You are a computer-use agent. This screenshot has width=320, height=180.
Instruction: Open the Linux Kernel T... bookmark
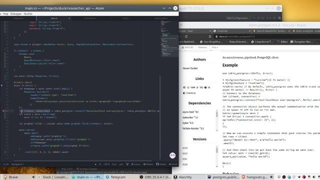pos(262,42)
